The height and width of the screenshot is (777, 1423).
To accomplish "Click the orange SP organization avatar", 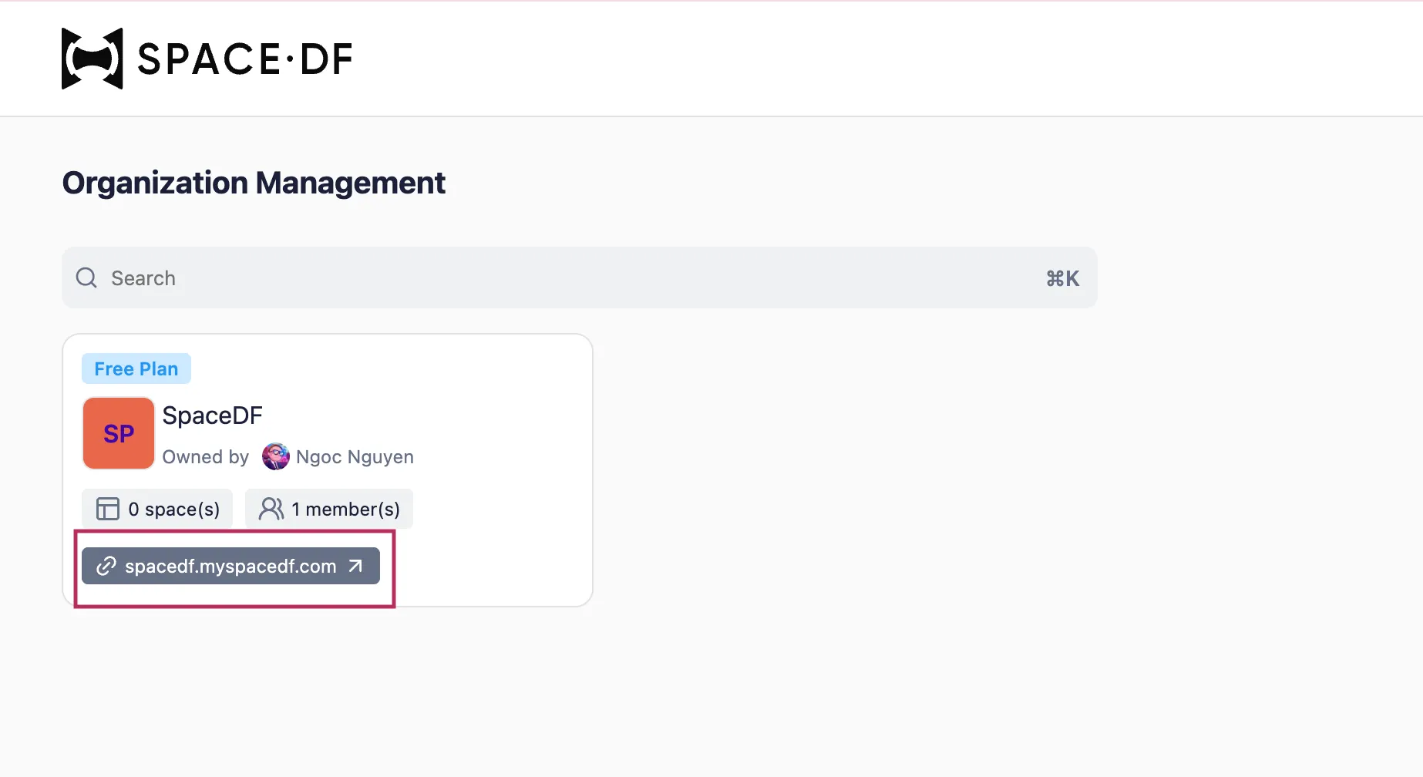I will pyautogui.click(x=119, y=434).
